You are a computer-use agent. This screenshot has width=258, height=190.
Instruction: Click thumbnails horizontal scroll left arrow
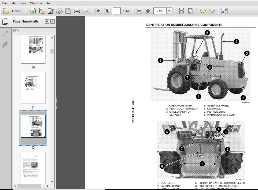[x=15, y=186]
